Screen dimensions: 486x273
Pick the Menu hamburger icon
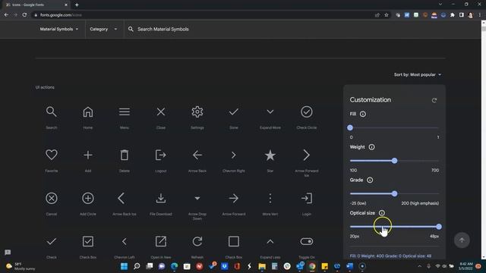125,111
